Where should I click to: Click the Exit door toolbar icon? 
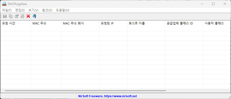tap(34, 16)
